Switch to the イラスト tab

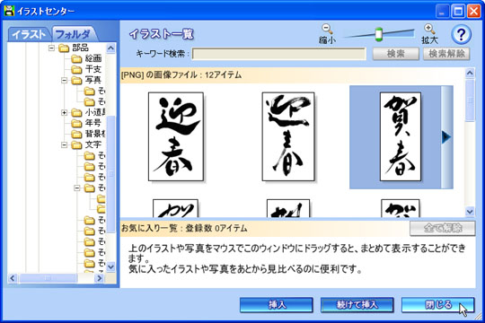(x=29, y=34)
